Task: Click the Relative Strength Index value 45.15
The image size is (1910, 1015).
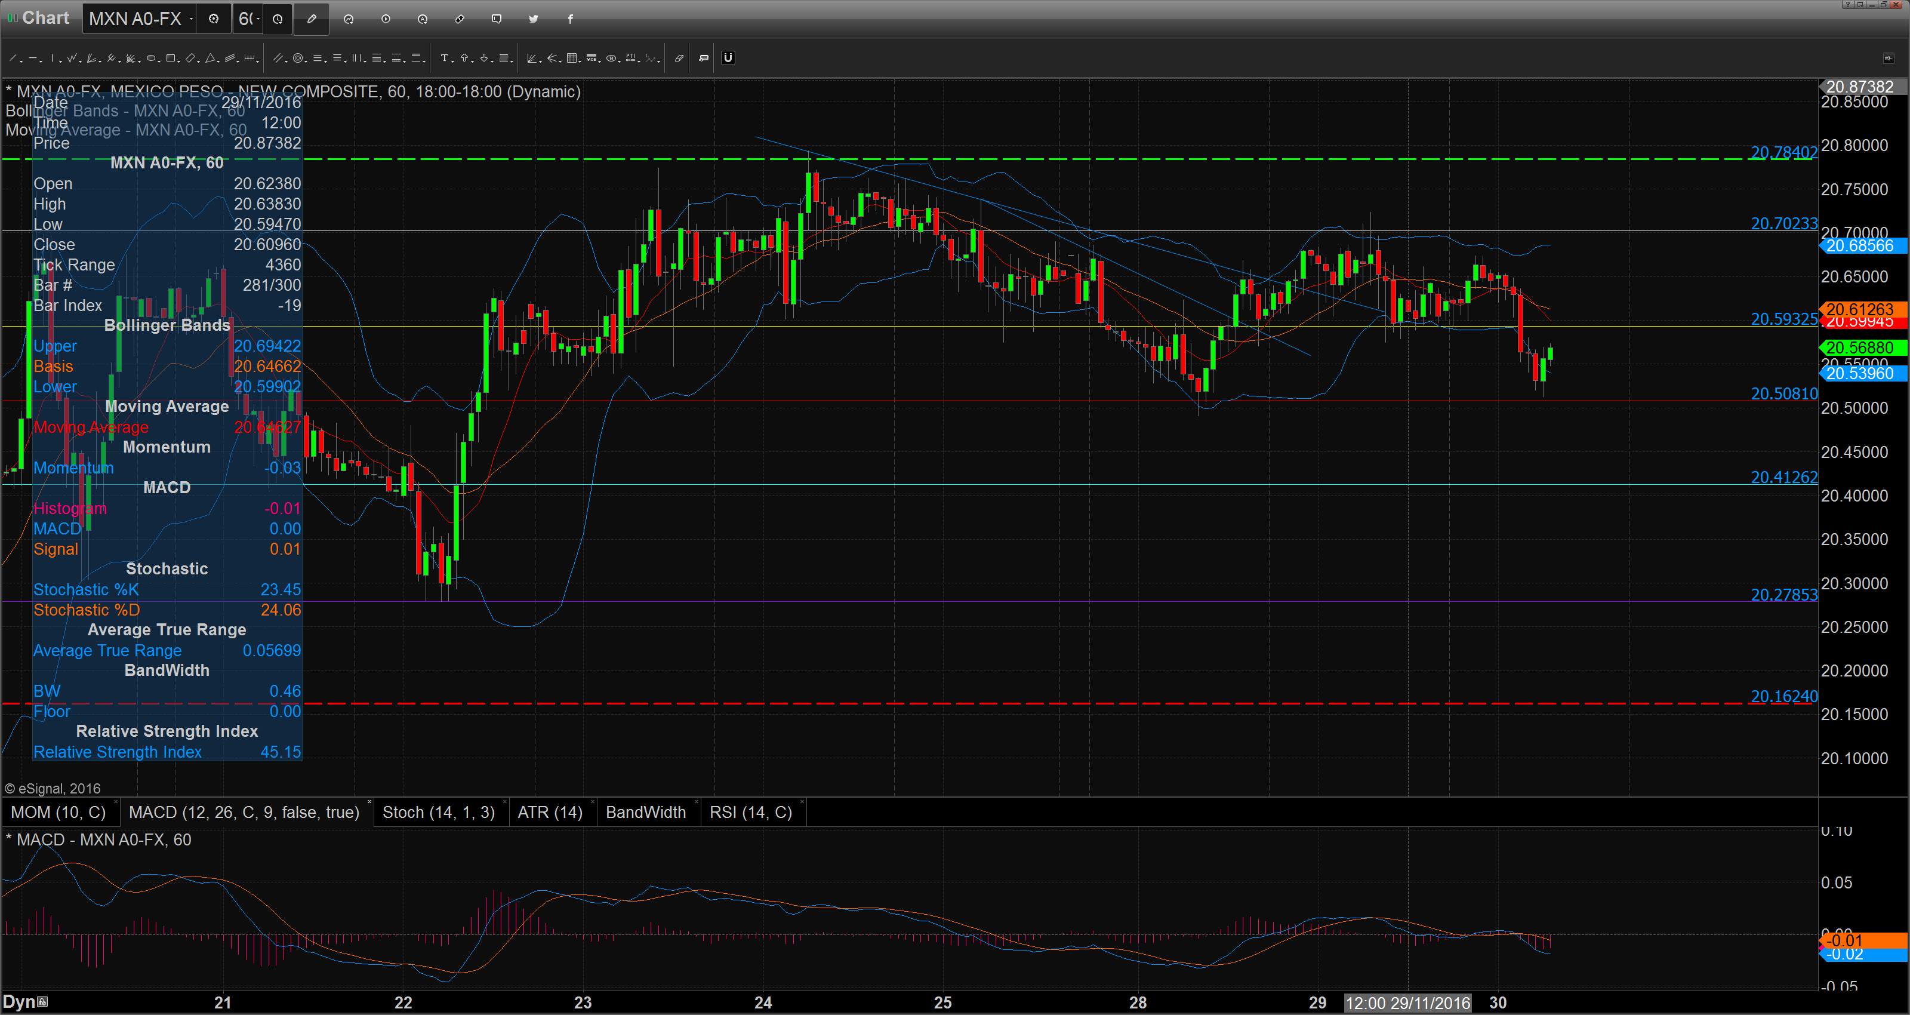Action: click(281, 752)
